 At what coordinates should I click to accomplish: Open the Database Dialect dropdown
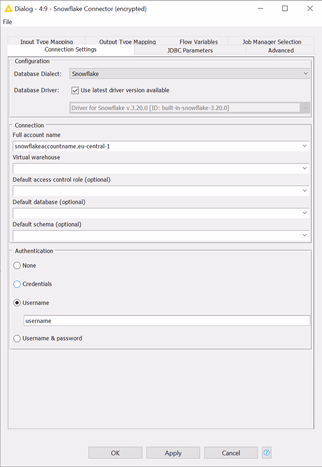tap(305, 74)
